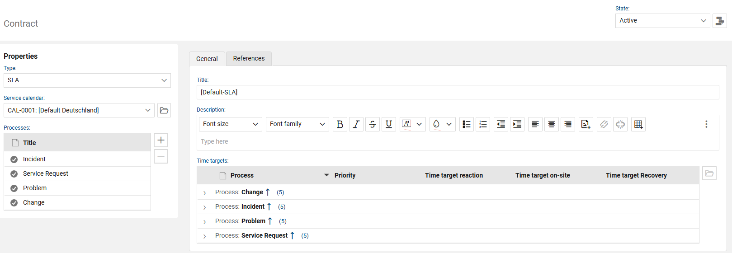
Task: Insert a bulleted list
Action: [x=467, y=124]
